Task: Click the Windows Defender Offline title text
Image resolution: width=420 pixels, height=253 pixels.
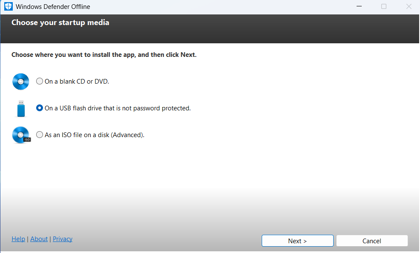Action: (53, 7)
